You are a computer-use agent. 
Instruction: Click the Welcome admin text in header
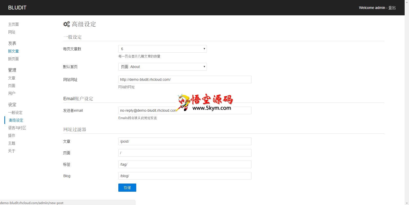(x=372, y=8)
